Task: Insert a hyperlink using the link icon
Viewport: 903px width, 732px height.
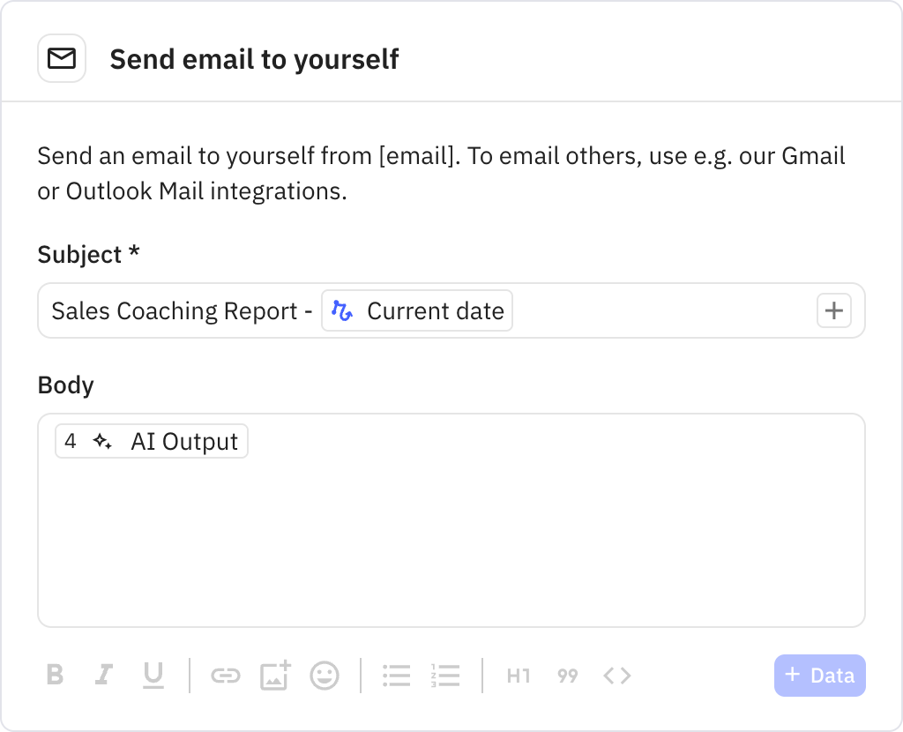Action: (x=226, y=676)
